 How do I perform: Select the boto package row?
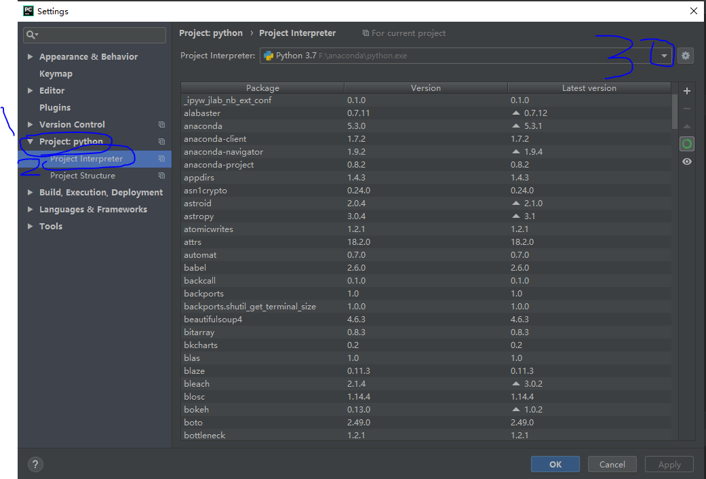click(426, 422)
